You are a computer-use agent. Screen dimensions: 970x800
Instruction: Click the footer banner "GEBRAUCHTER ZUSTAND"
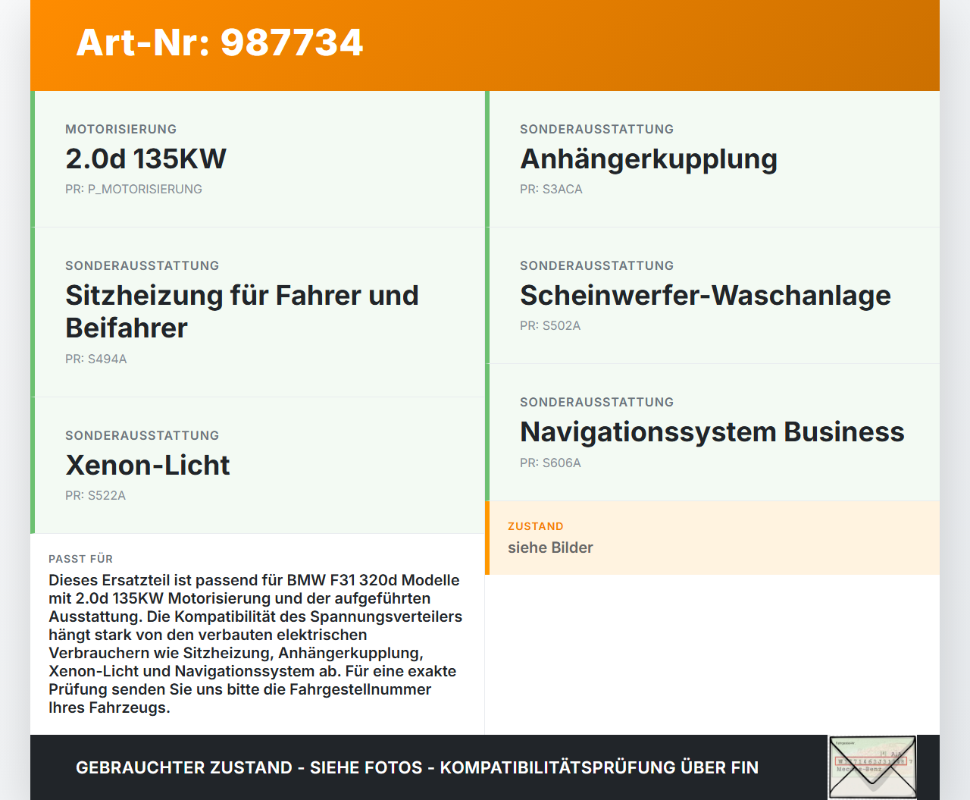[x=417, y=767]
